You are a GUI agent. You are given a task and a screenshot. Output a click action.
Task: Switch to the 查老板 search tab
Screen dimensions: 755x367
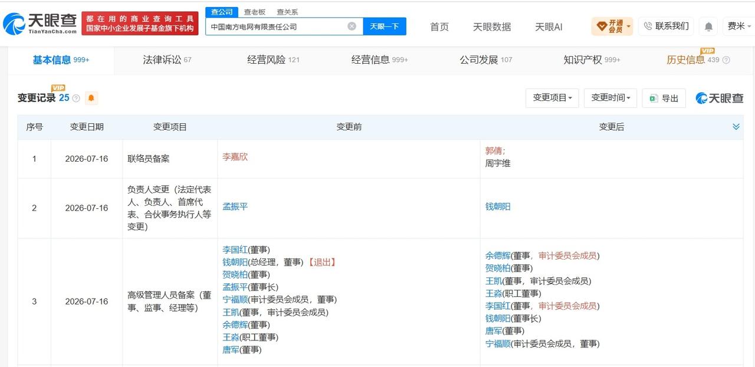(255, 12)
